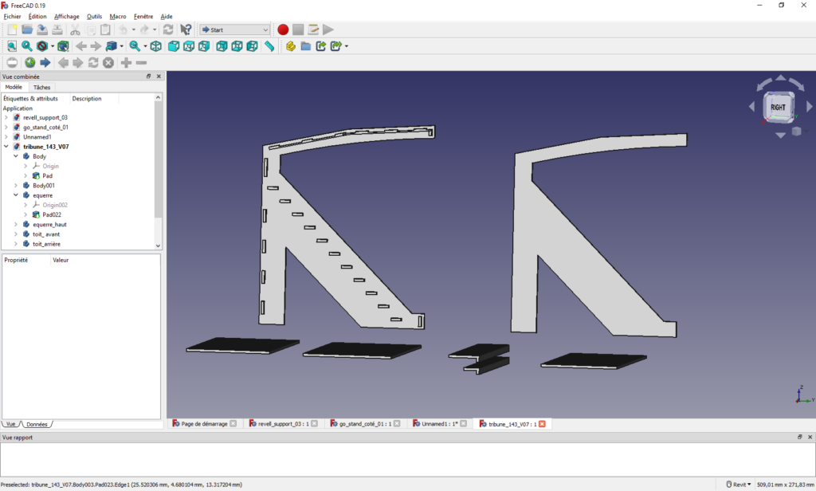Collapse the equerre body node
This screenshot has height=491, width=816.
point(16,195)
